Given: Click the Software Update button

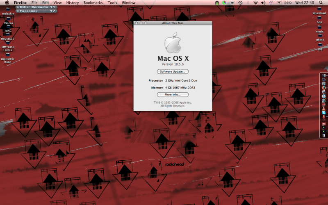Looking at the screenshot, I should (173, 71).
